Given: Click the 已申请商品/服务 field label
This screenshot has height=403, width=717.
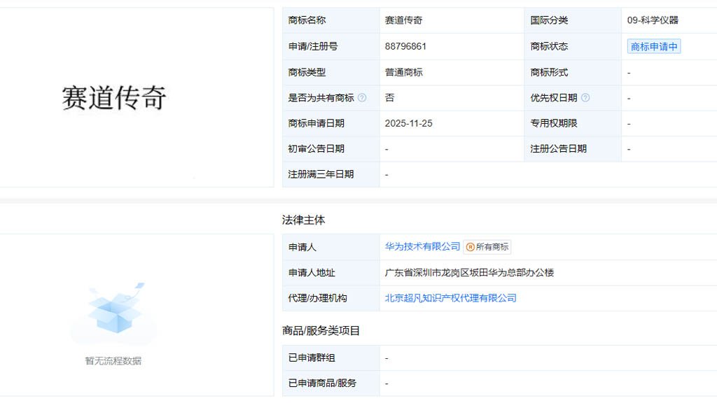Looking at the screenshot, I should pyautogui.click(x=322, y=383).
